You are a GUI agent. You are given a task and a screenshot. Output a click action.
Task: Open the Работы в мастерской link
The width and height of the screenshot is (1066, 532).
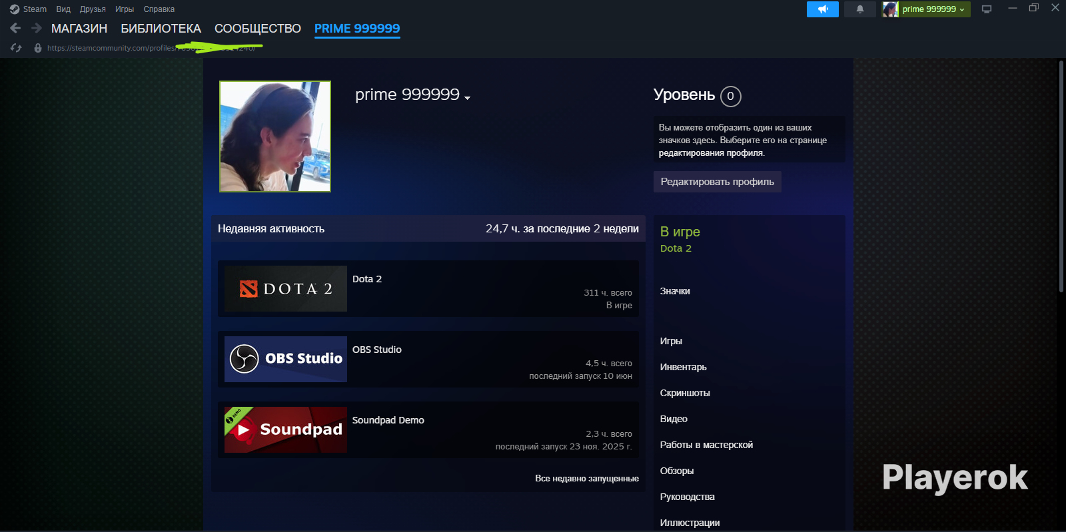[x=706, y=445]
